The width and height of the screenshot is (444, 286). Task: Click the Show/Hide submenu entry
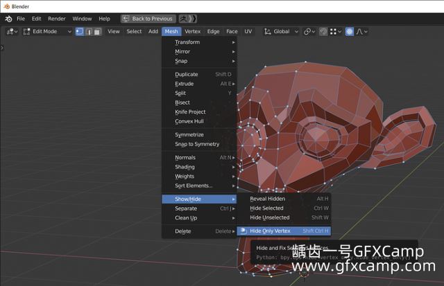[199, 199]
